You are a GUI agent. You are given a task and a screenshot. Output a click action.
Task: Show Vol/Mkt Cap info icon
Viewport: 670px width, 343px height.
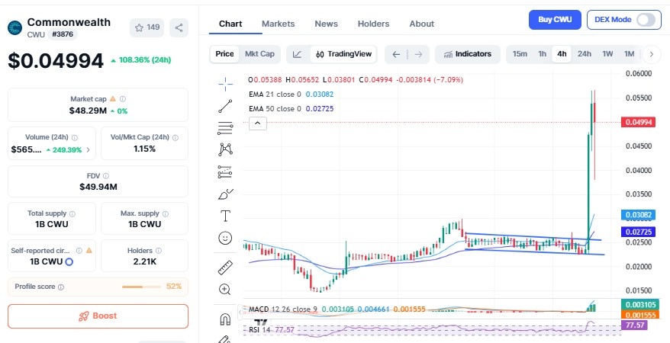coord(176,138)
